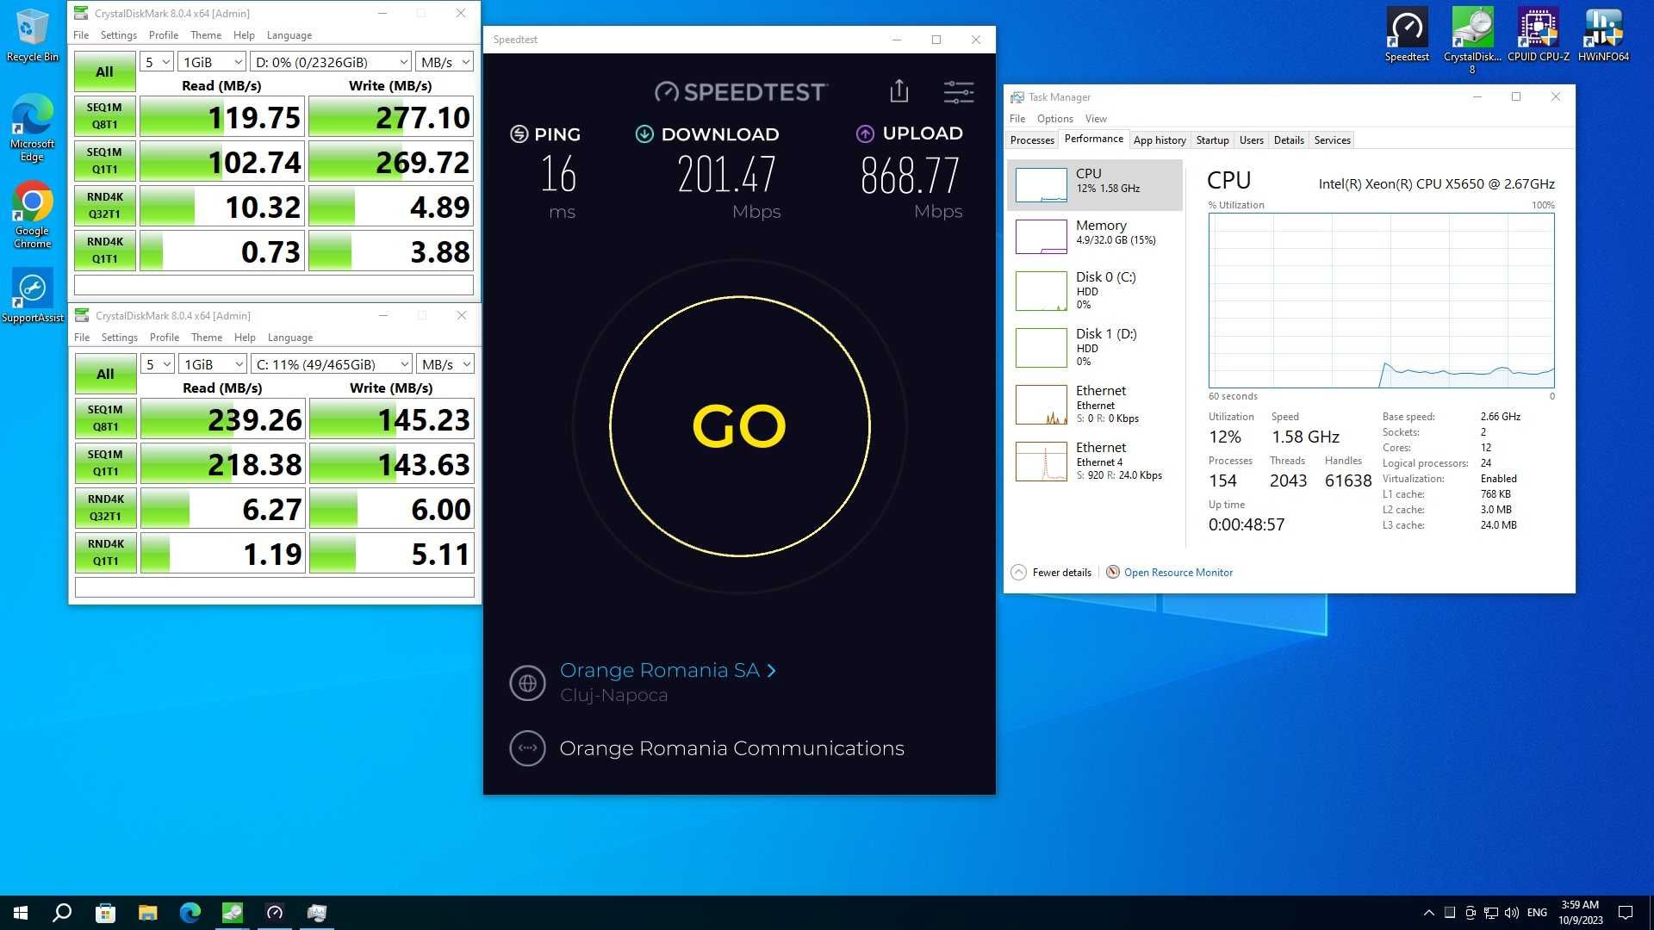1654x930 pixels.
Task: Open taskbar Search magnifier
Action: (62, 913)
